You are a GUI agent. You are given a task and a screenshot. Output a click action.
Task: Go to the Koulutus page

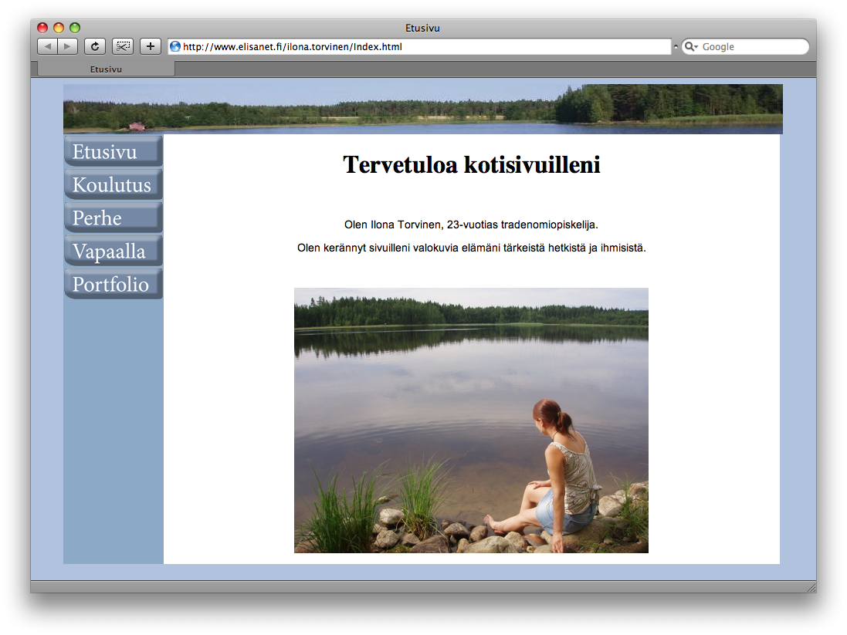(113, 184)
